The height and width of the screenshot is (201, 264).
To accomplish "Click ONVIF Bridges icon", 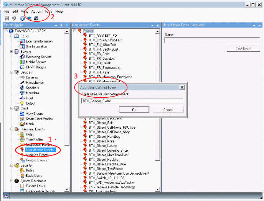I will (22, 67).
